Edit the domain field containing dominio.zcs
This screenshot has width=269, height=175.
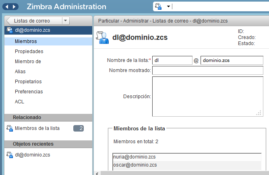232,60
